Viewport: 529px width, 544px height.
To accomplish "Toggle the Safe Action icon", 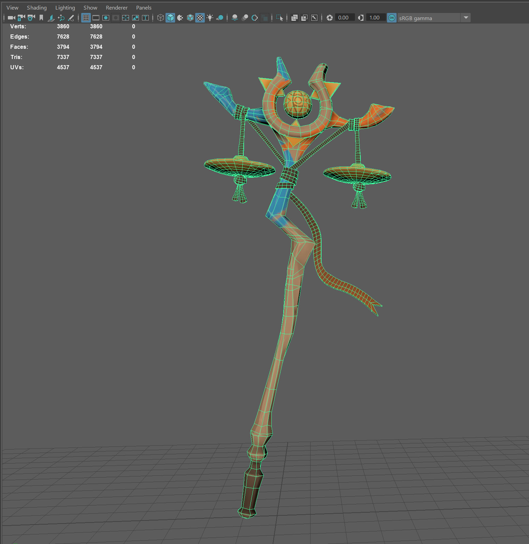I will click(x=135, y=18).
